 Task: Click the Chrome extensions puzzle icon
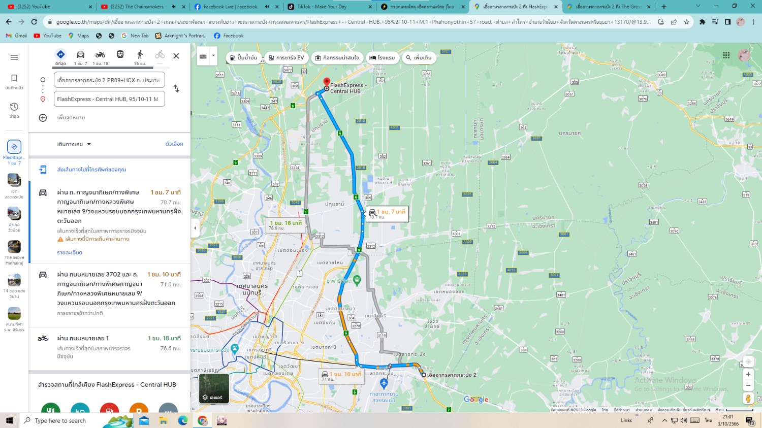[702, 22]
